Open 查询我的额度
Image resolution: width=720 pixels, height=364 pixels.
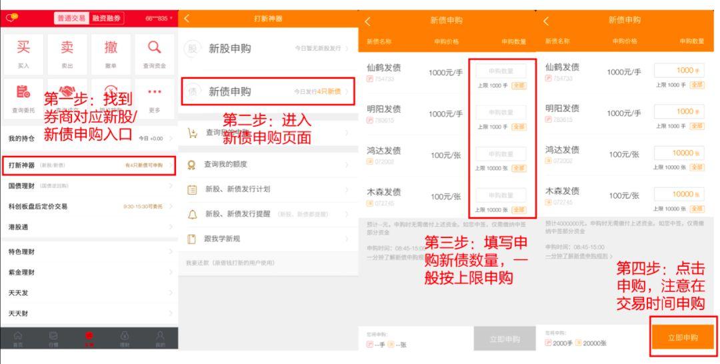tap(268, 164)
